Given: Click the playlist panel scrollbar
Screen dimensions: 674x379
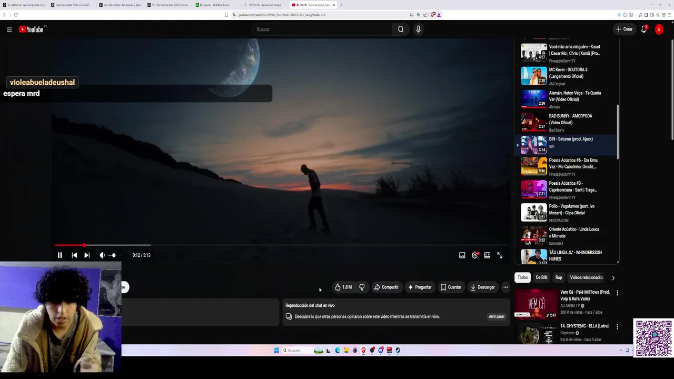Looking at the screenshot, I should [618, 132].
